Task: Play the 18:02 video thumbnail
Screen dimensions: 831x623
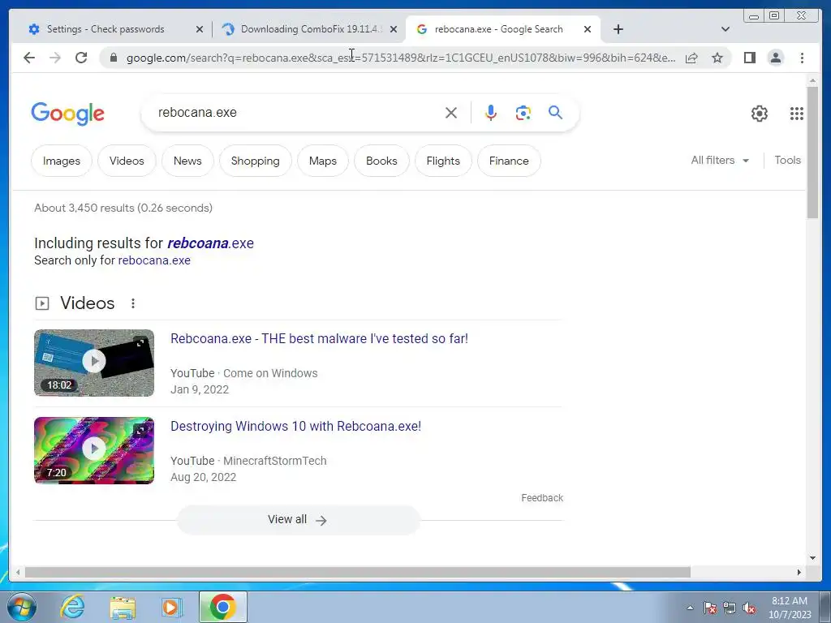Action: (94, 363)
